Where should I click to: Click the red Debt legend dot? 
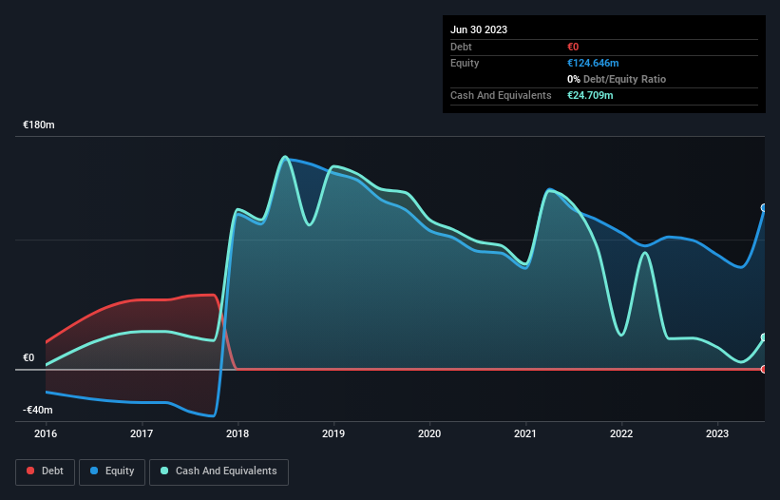tap(30, 471)
